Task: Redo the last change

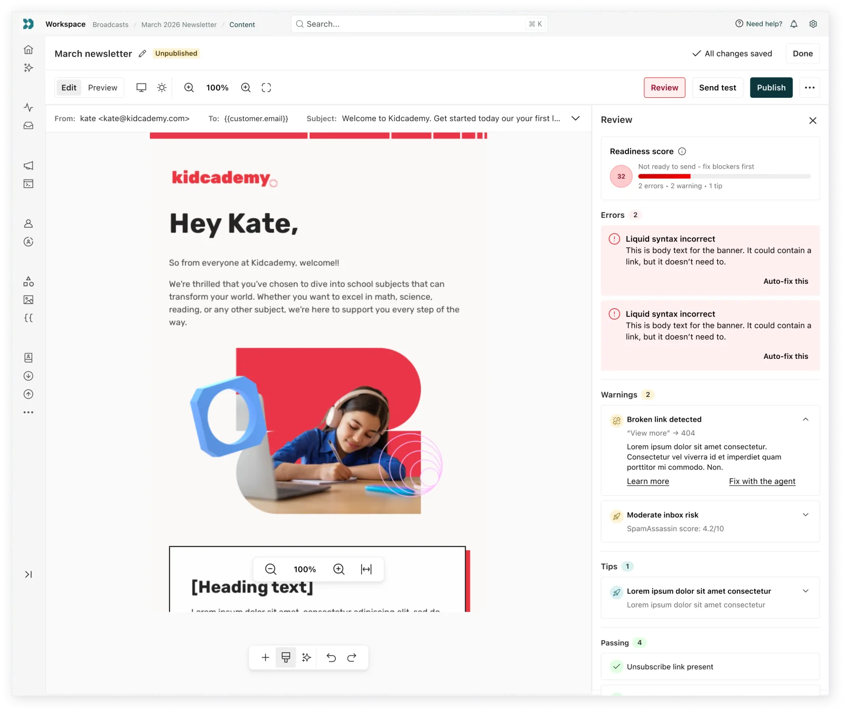Action: [x=352, y=658]
